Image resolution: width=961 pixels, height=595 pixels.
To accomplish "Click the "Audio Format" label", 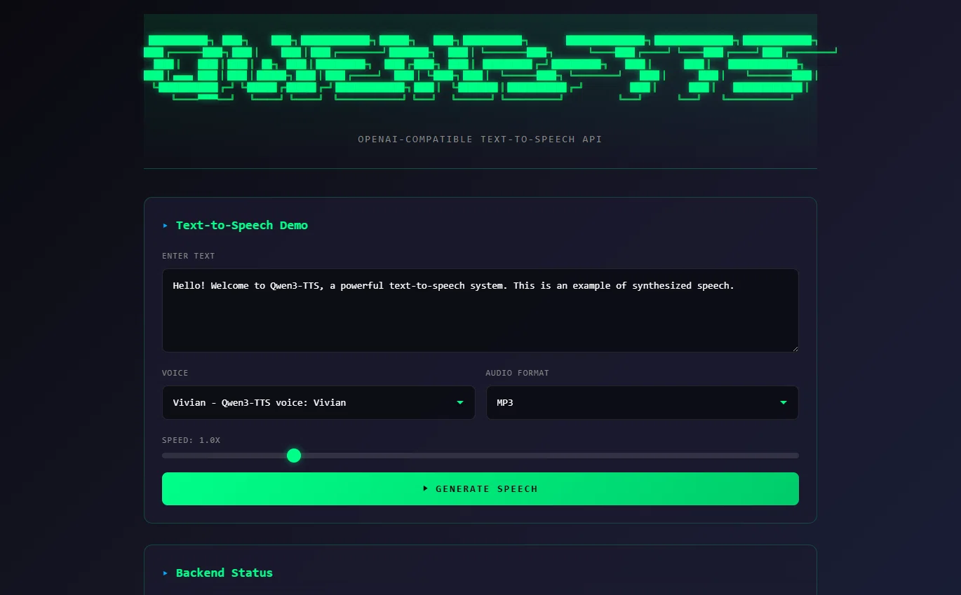I will 518,373.
